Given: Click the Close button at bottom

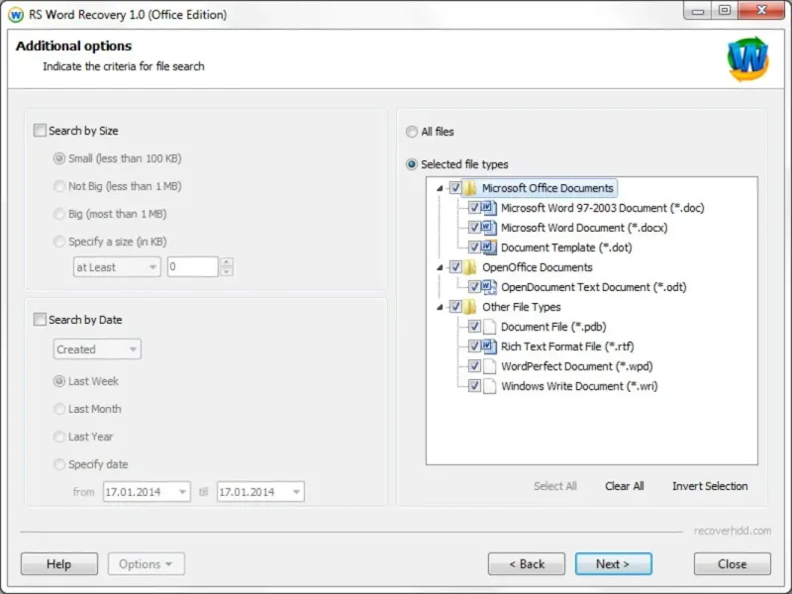Looking at the screenshot, I should (x=732, y=563).
